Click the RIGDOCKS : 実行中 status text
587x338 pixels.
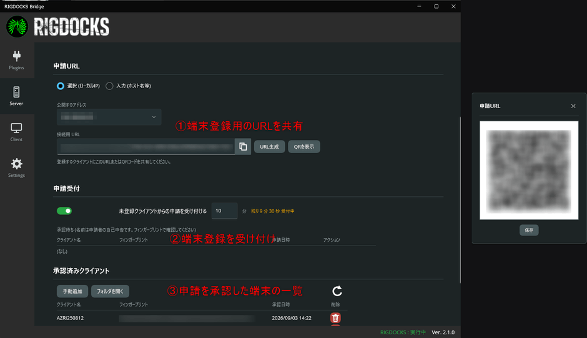tap(403, 332)
